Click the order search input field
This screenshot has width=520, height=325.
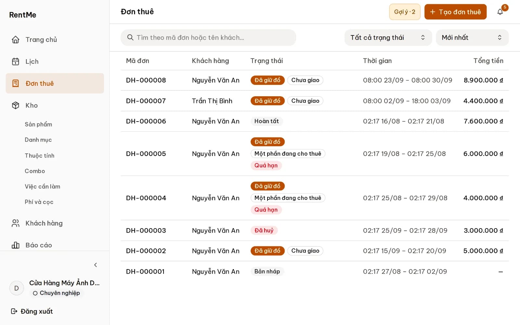(208, 37)
